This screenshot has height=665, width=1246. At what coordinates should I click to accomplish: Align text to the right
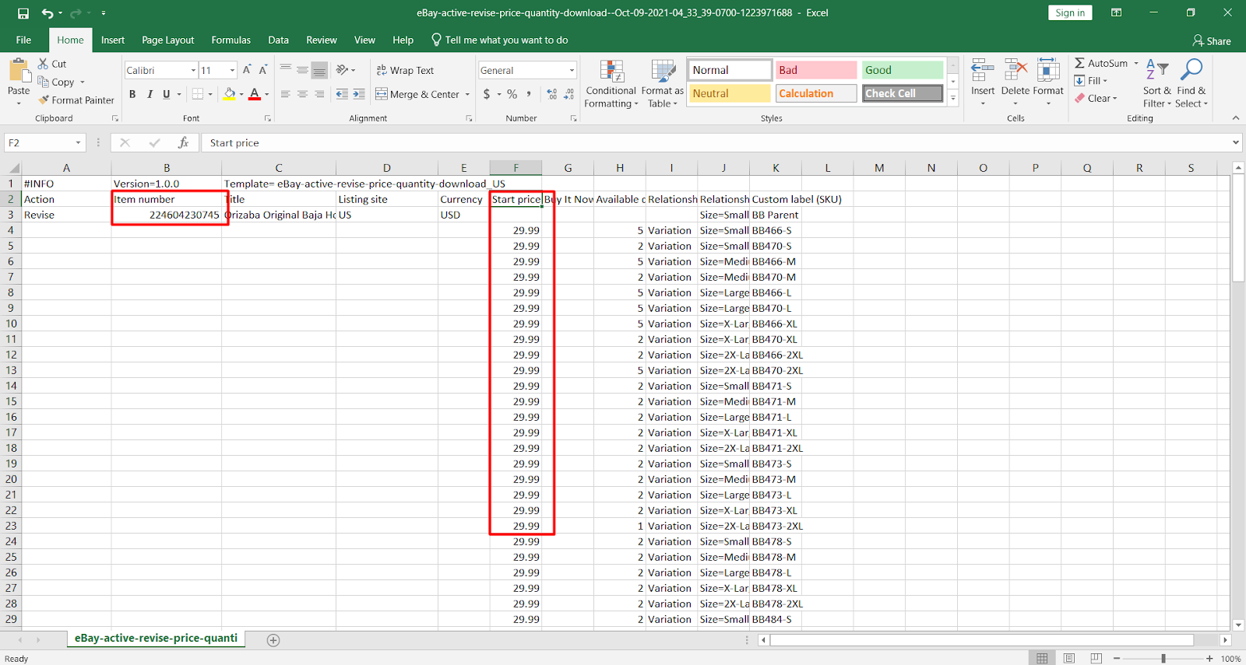(319, 94)
